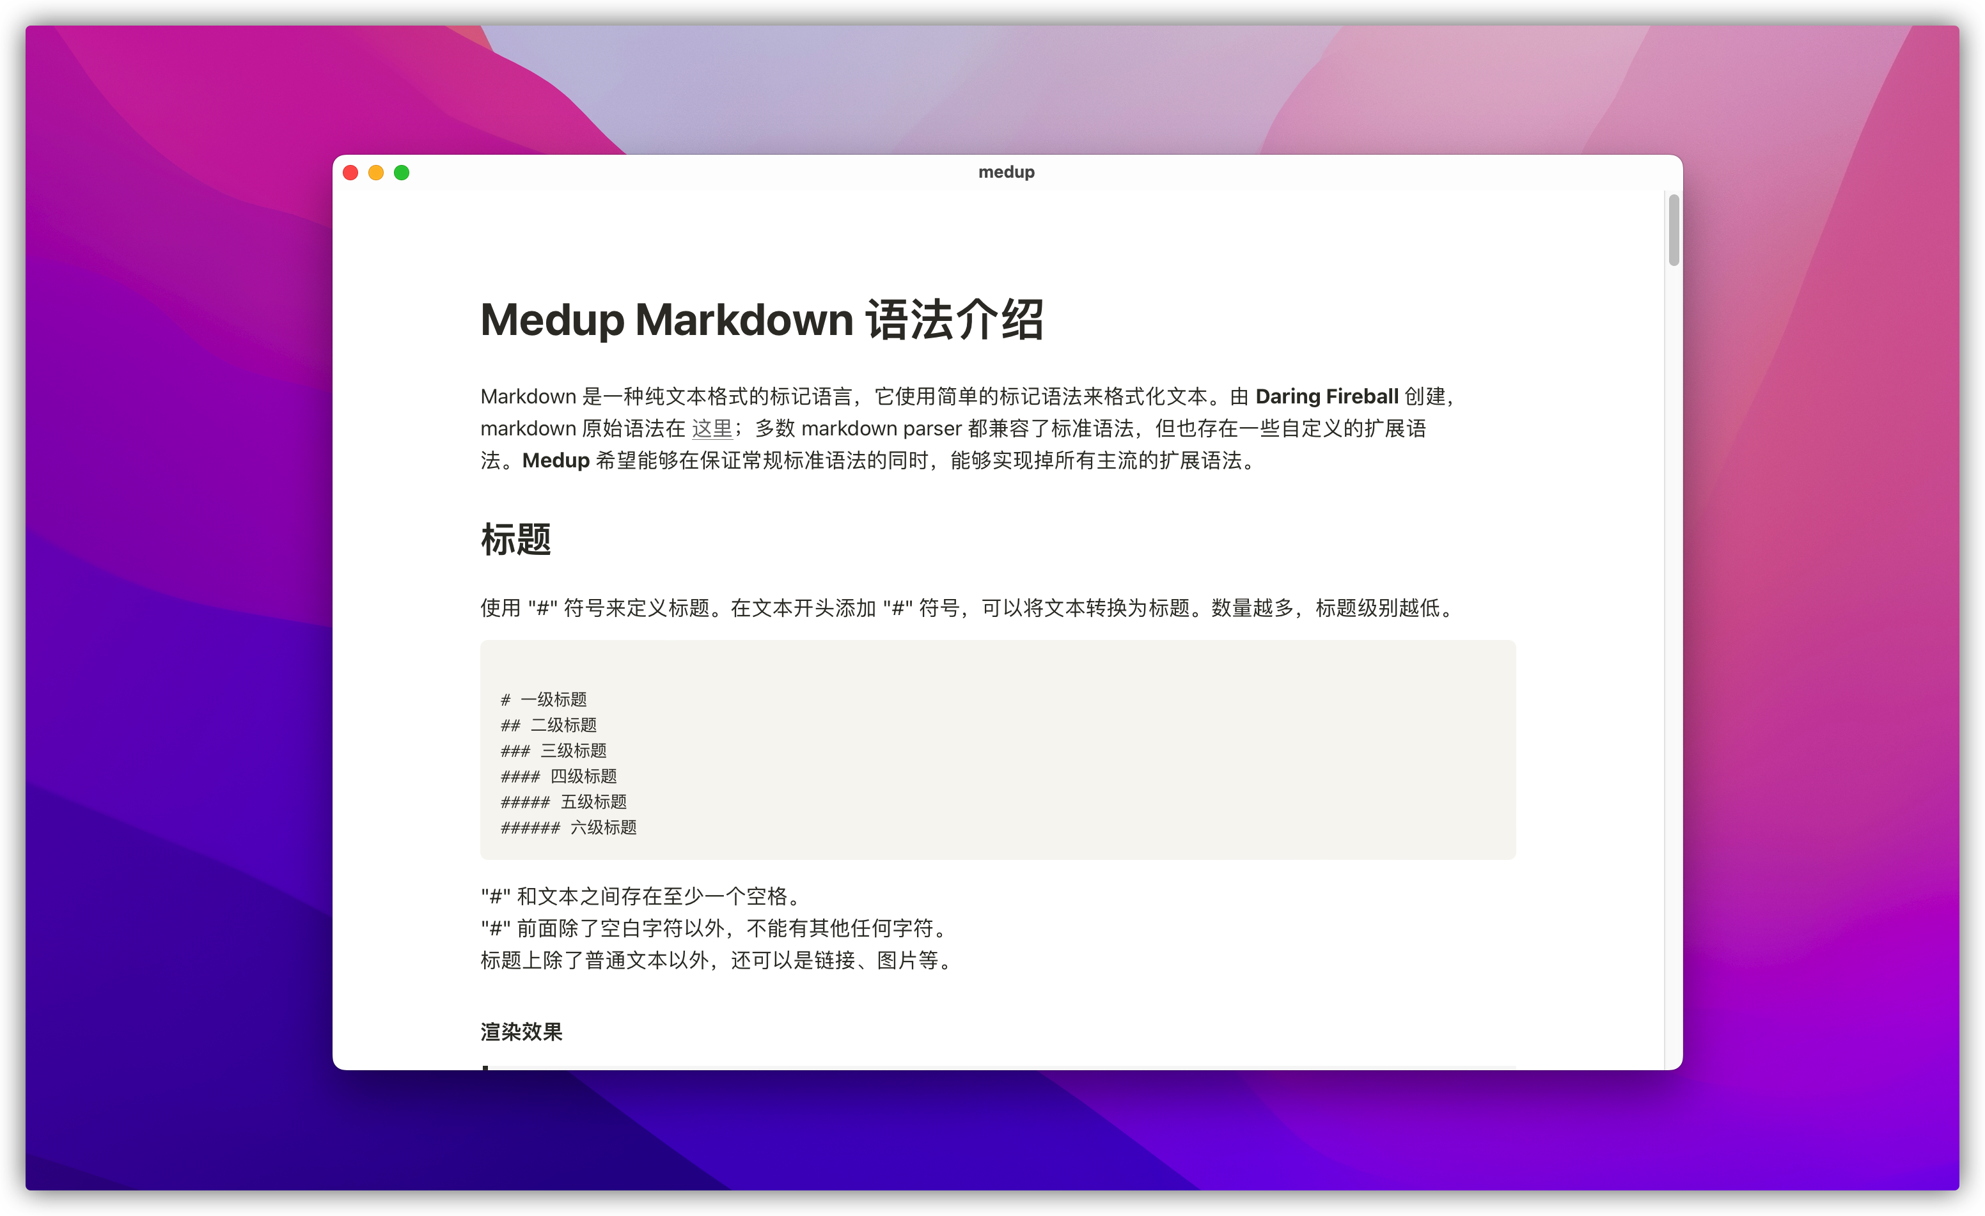Viewport: 1985px width, 1216px height.
Task: Click the yellow minimize window button
Action: [x=376, y=173]
